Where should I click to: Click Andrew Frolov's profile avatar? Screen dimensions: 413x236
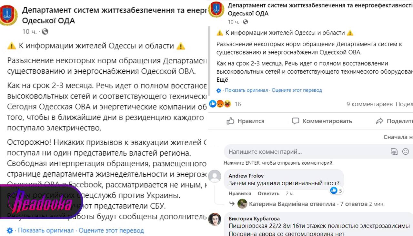tap(215, 176)
